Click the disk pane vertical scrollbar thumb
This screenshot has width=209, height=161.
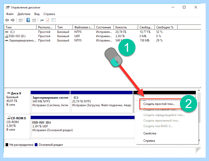199,107
